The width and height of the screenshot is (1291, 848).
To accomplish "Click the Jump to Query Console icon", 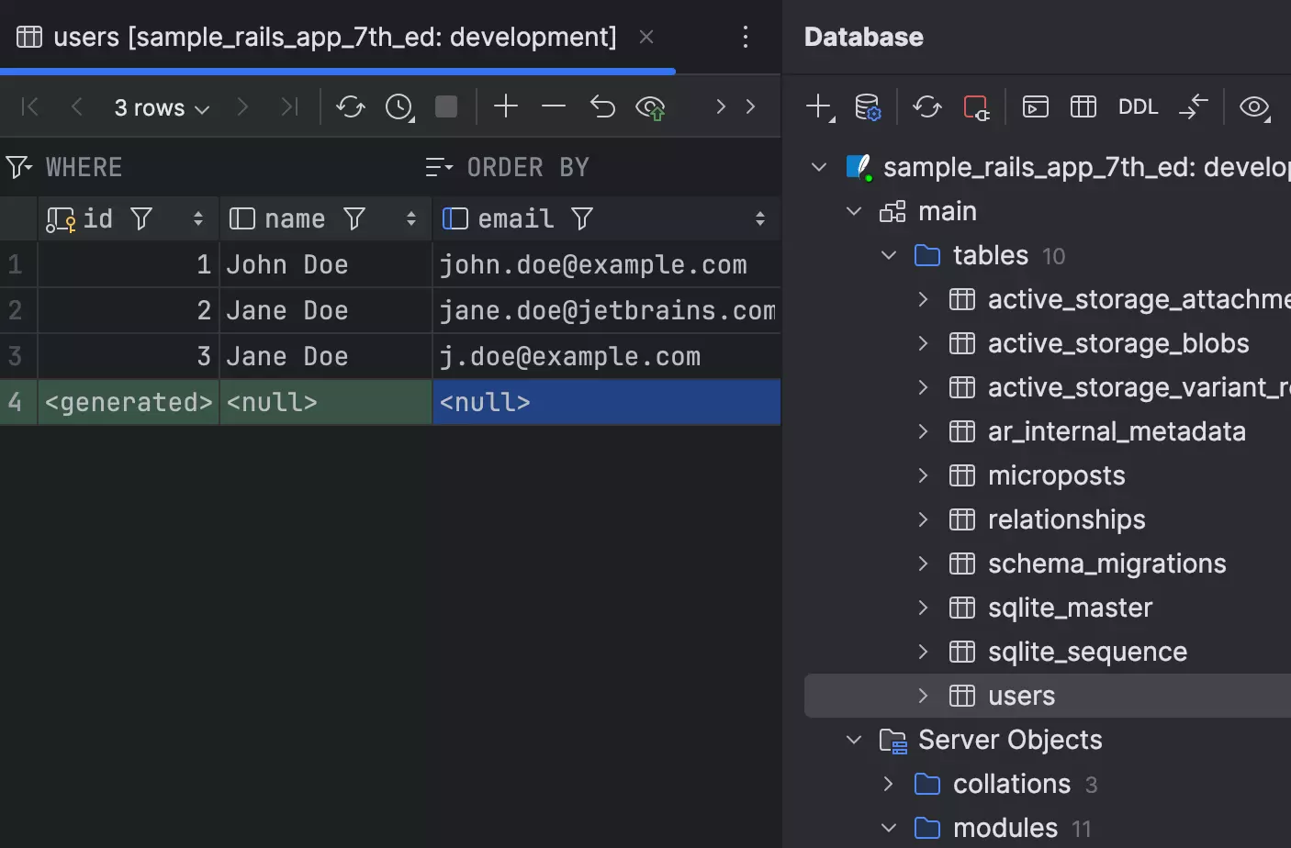I will click(1036, 106).
